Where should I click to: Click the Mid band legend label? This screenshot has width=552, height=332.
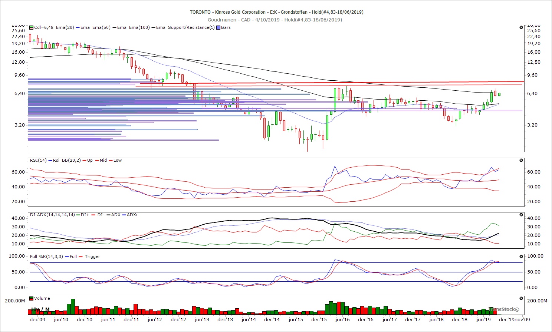click(x=103, y=160)
